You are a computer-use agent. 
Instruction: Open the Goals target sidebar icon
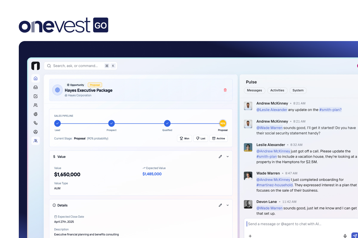[36, 114]
